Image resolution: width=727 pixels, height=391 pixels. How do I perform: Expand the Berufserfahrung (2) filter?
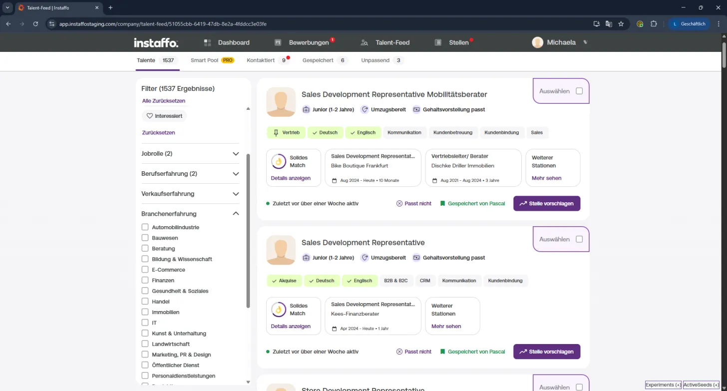coord(191,174)
